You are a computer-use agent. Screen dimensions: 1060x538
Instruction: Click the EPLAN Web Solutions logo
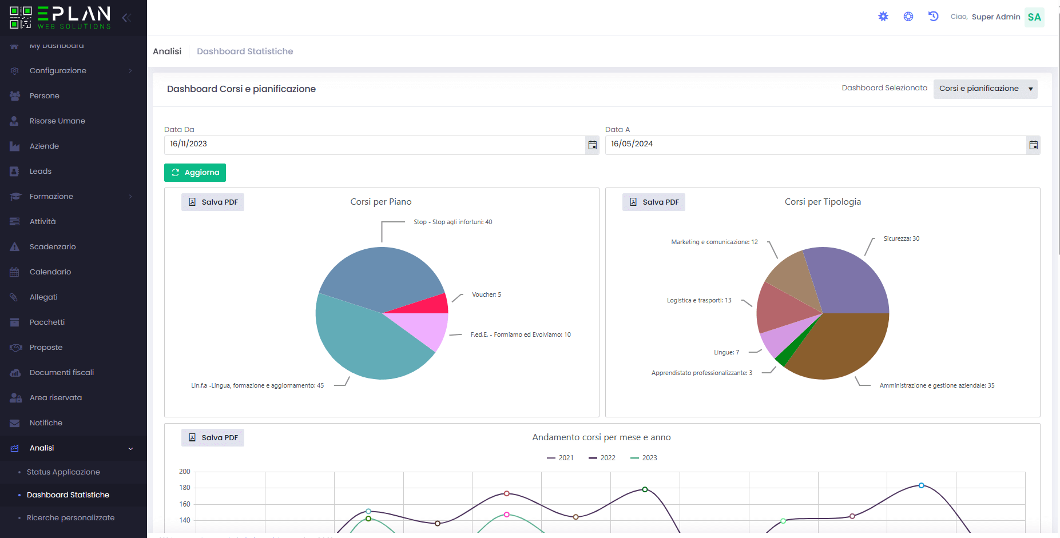(x=60, y=17)
